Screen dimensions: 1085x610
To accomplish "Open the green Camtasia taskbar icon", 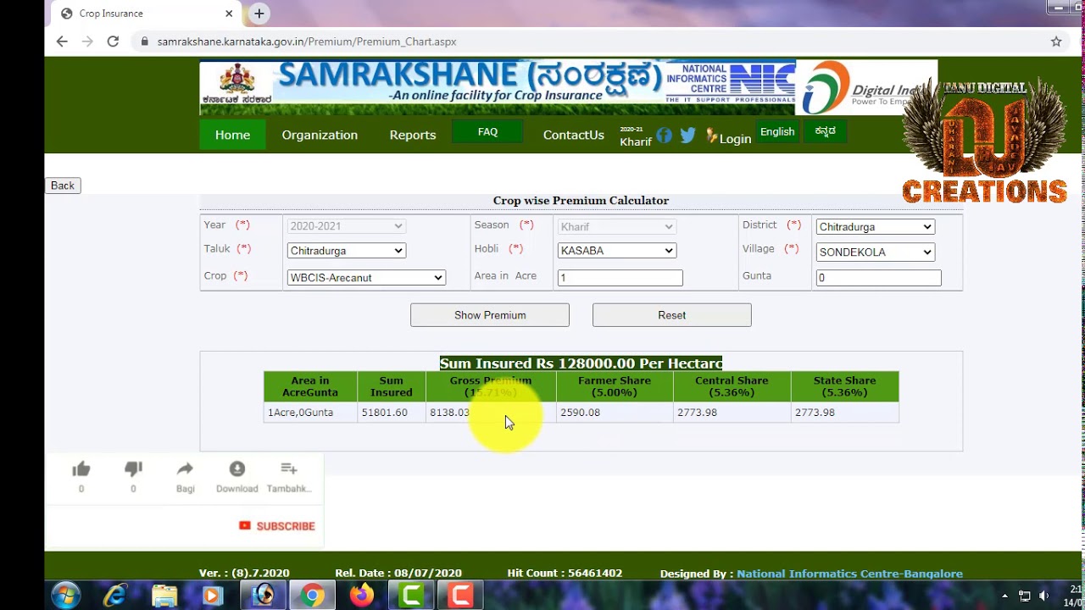I will point(411,596).
